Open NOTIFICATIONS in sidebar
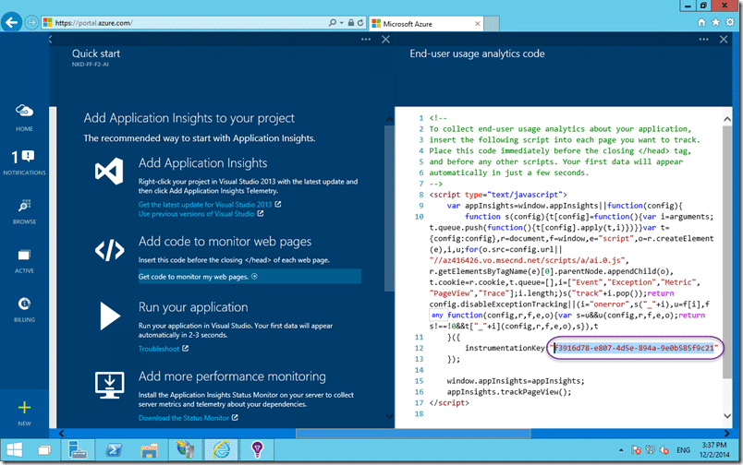743x465 pixels. [x=24, y=162]
